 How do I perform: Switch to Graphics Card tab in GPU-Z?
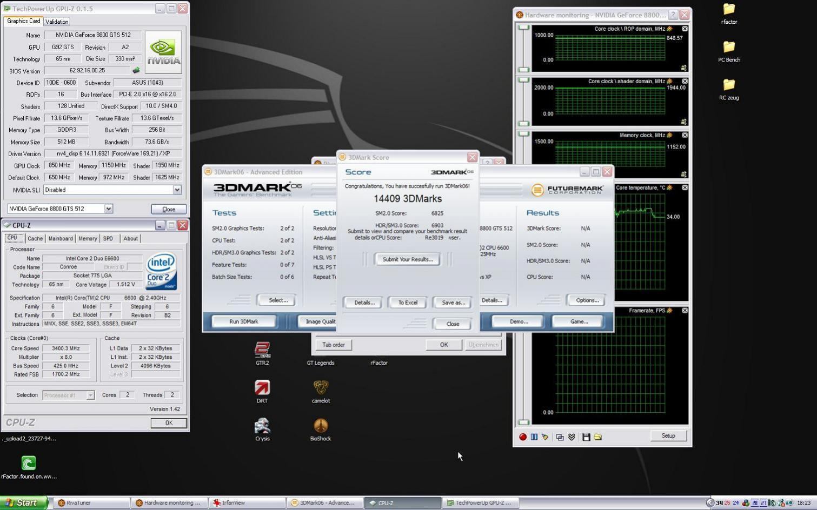pyautogui.click(x=24, y=21)
